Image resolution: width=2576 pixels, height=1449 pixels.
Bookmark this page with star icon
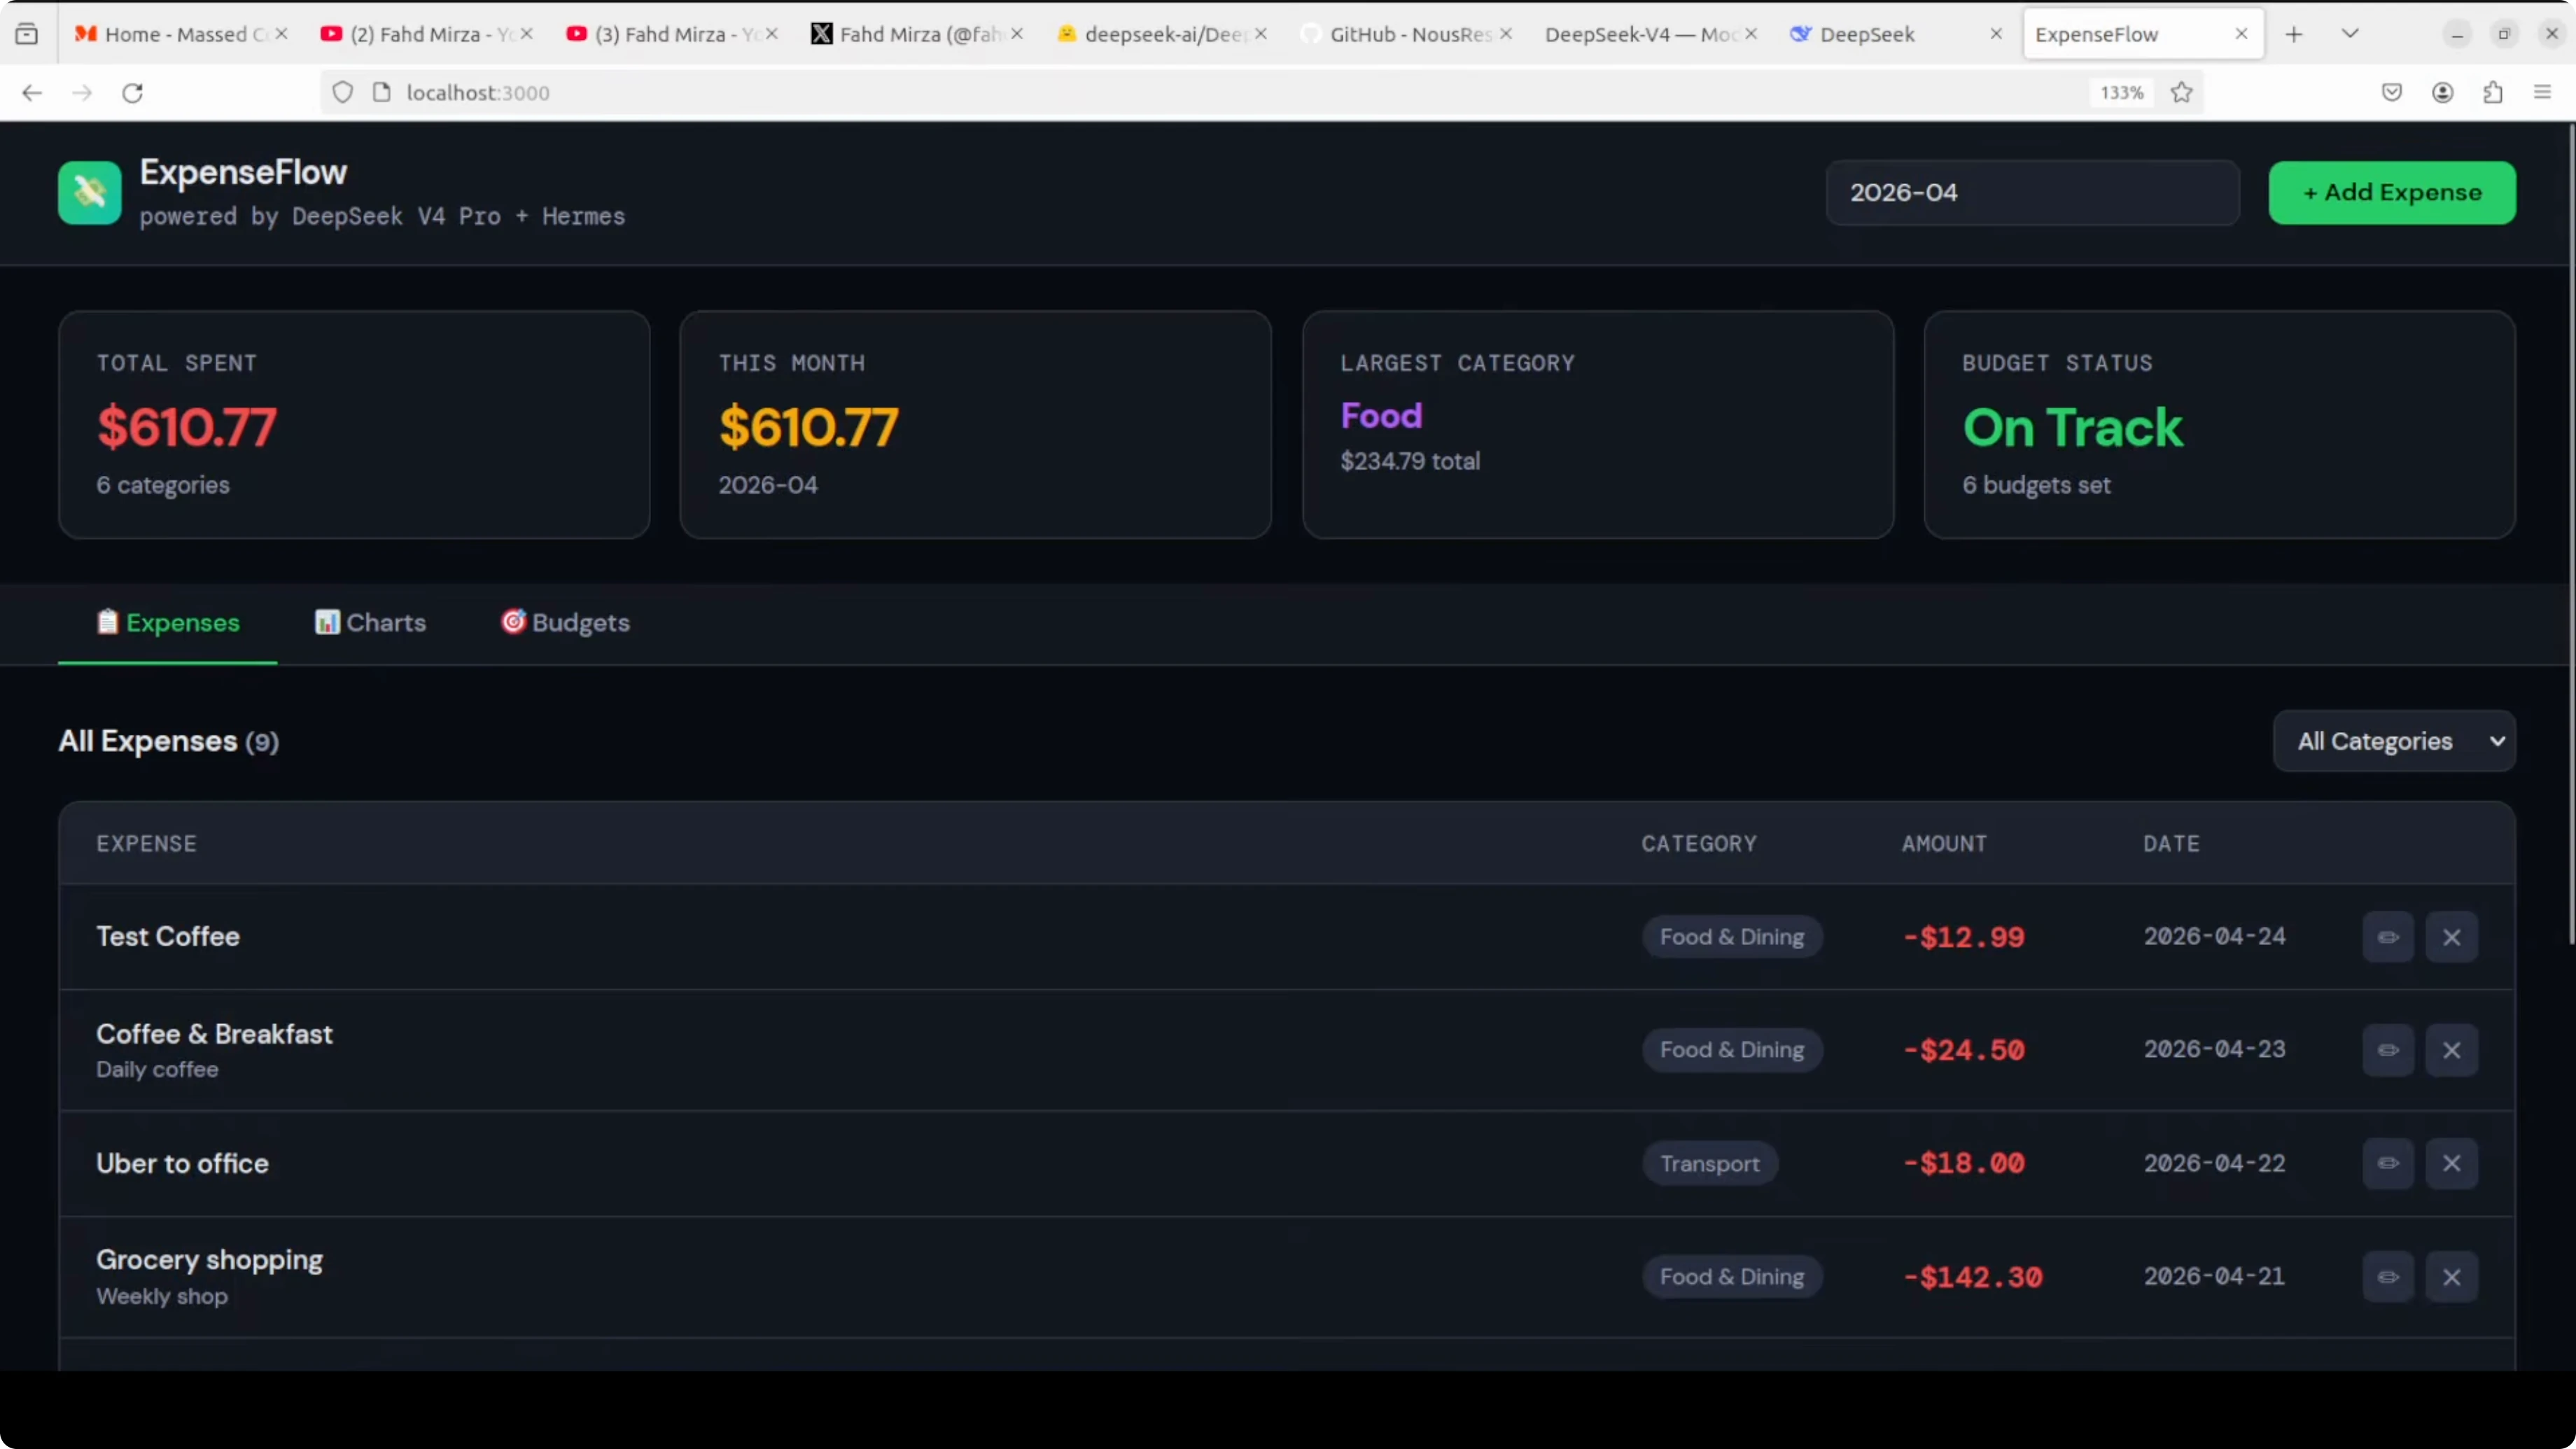pos(2181,93)
